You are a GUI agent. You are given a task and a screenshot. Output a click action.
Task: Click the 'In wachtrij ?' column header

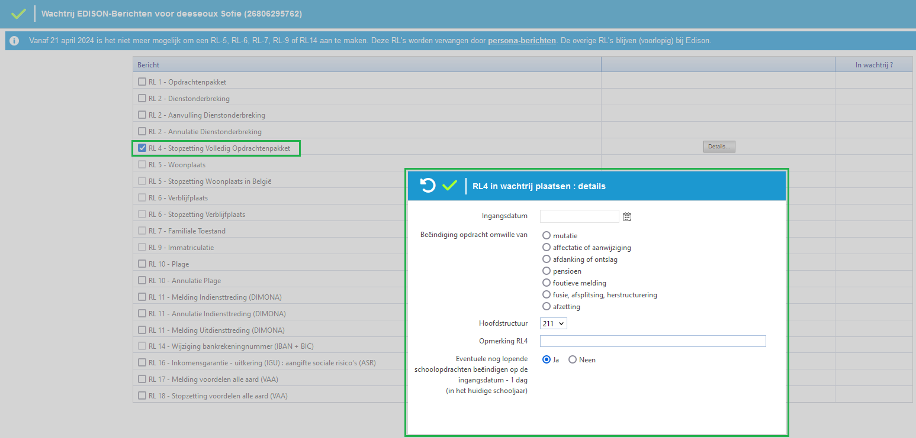tap(874, 65)
